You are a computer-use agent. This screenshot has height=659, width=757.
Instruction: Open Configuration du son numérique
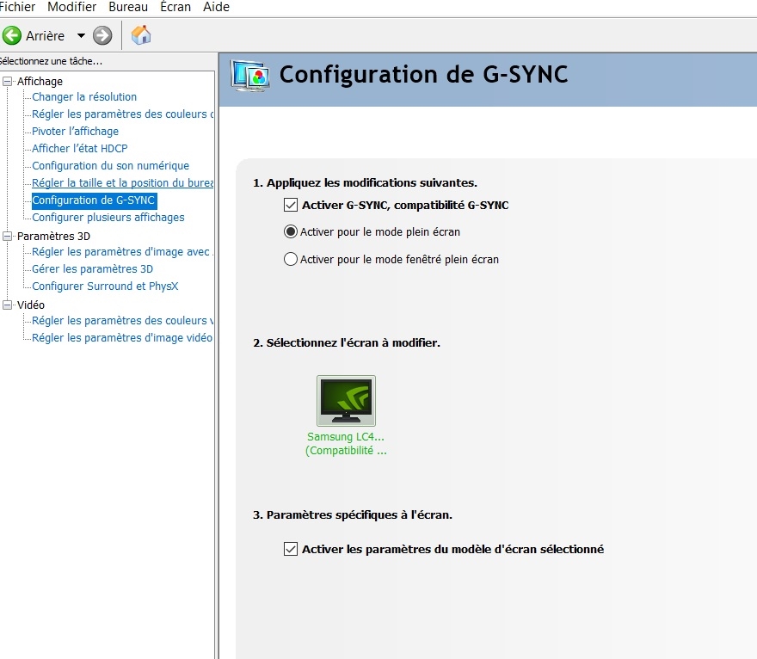point(111,165)
